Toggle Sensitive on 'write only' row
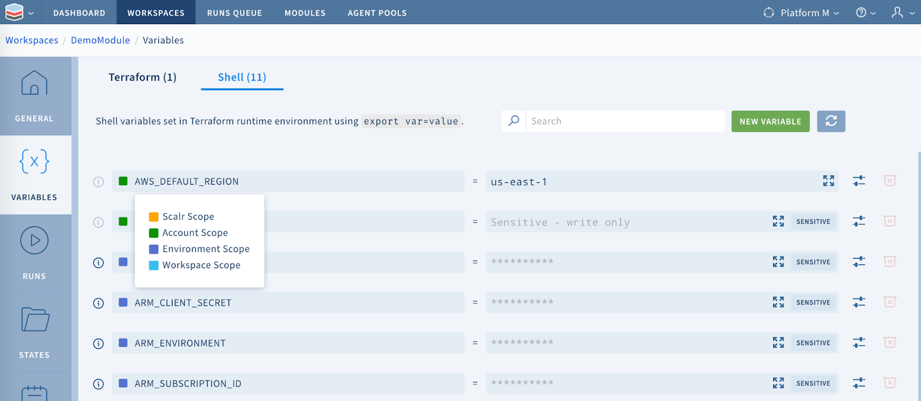The image size is (921, 401). coord(813,221)
